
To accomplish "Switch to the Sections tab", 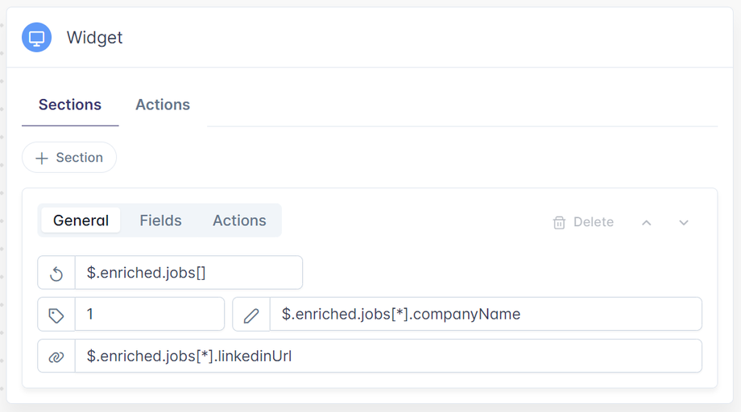I will 70,105.
